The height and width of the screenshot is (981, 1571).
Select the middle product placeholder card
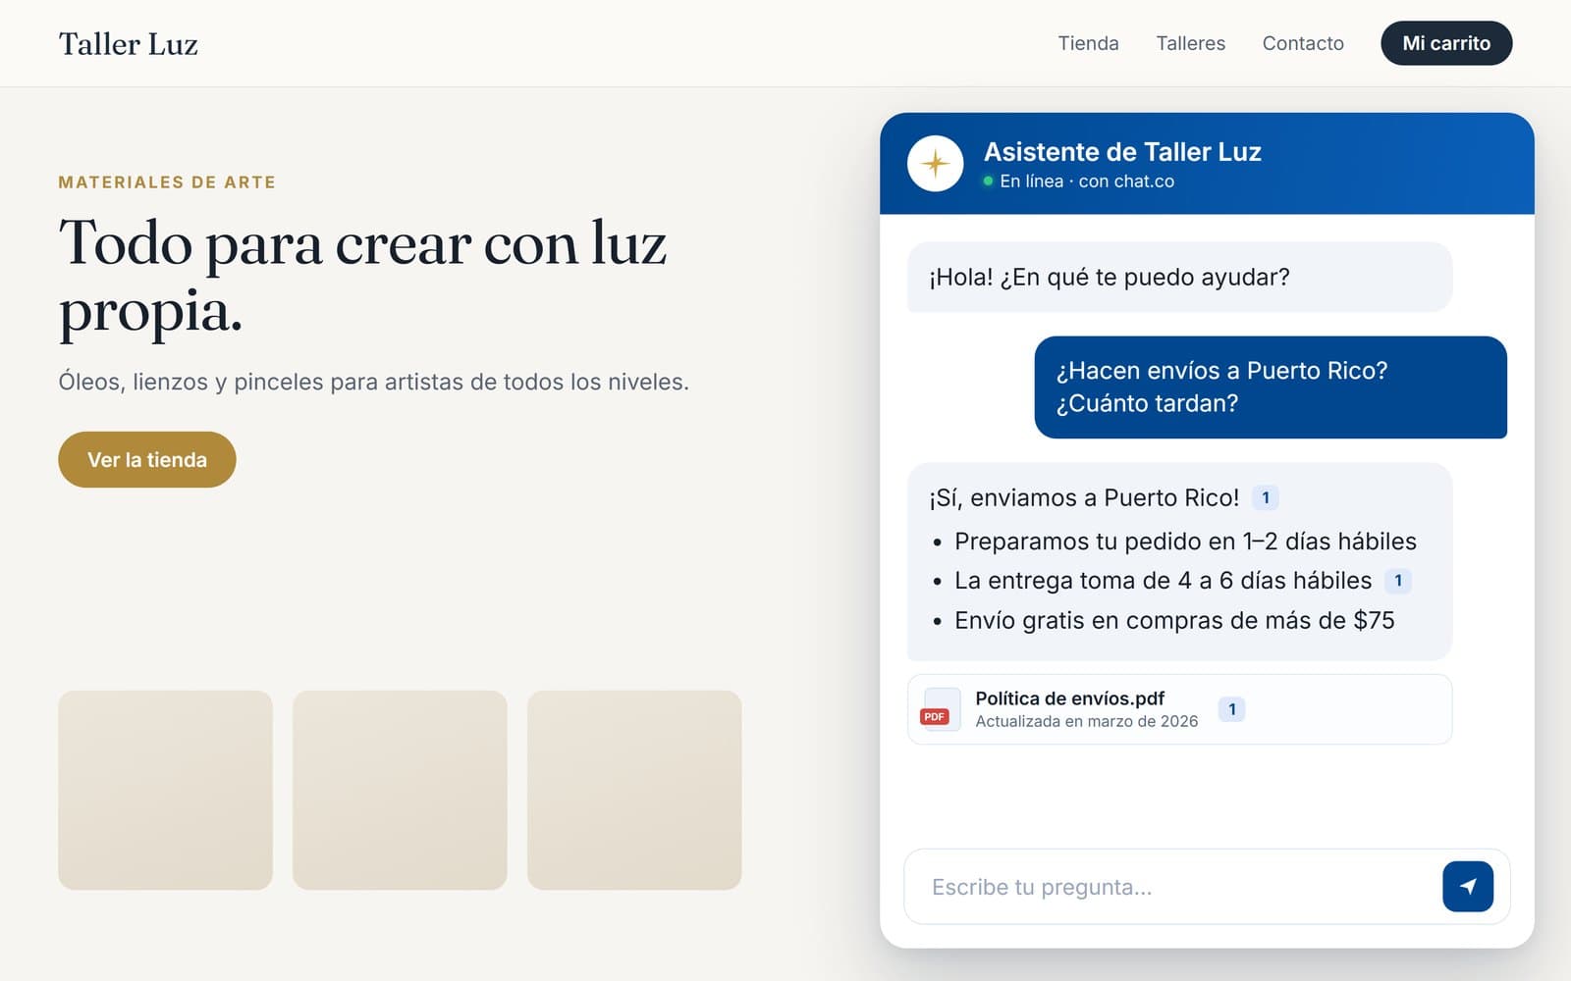pyautogui.click(x=400, y=790)
